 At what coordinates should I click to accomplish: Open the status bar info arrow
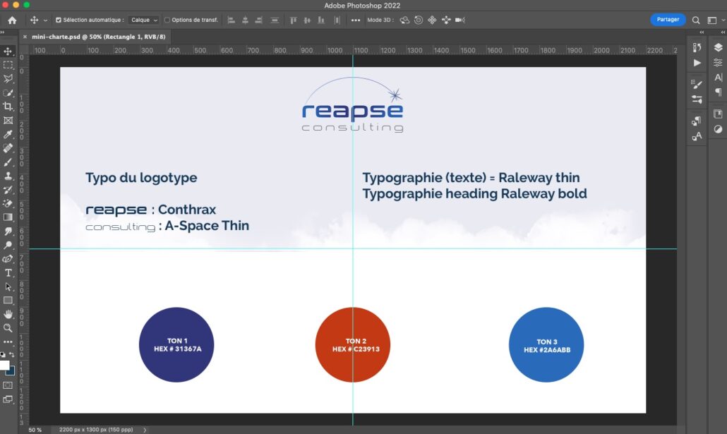coord(145,430)
